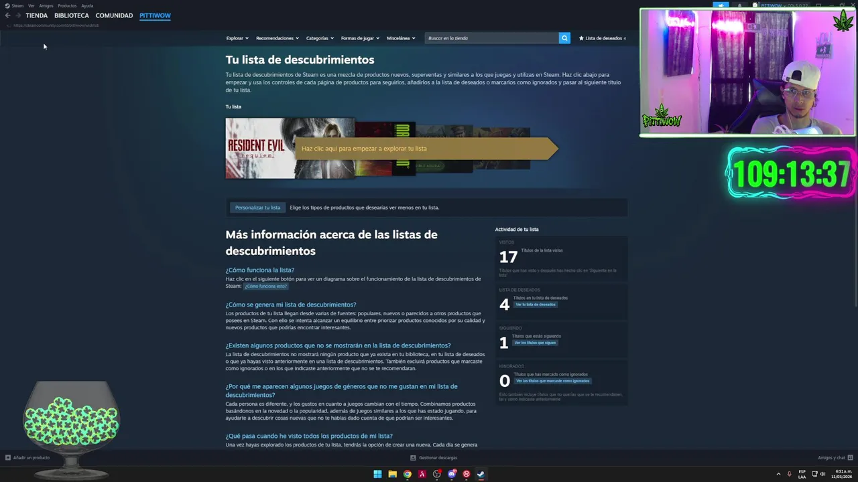The height and width of the screenshot is (482, 858).
Task: Go to the BIBLIOTECA tab
Action: [72, 15]
